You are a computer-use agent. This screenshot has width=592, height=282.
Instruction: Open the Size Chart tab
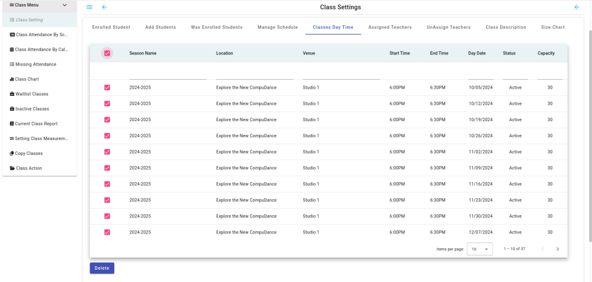[x=553, y=27]
